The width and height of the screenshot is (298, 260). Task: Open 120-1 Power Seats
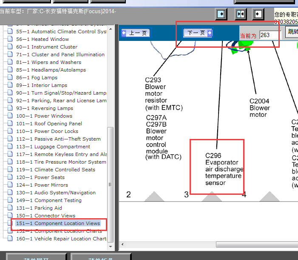[x=40, y=177]
